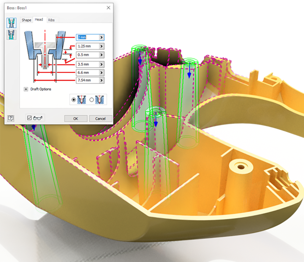304x262 pixels.
Task: Open arrow menu for 1.25 mm field
Action: click(x=102, y=46)
